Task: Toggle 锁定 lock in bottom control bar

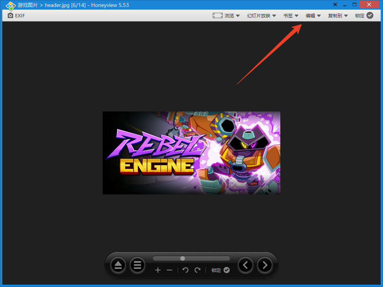Action: click(220, 270)
